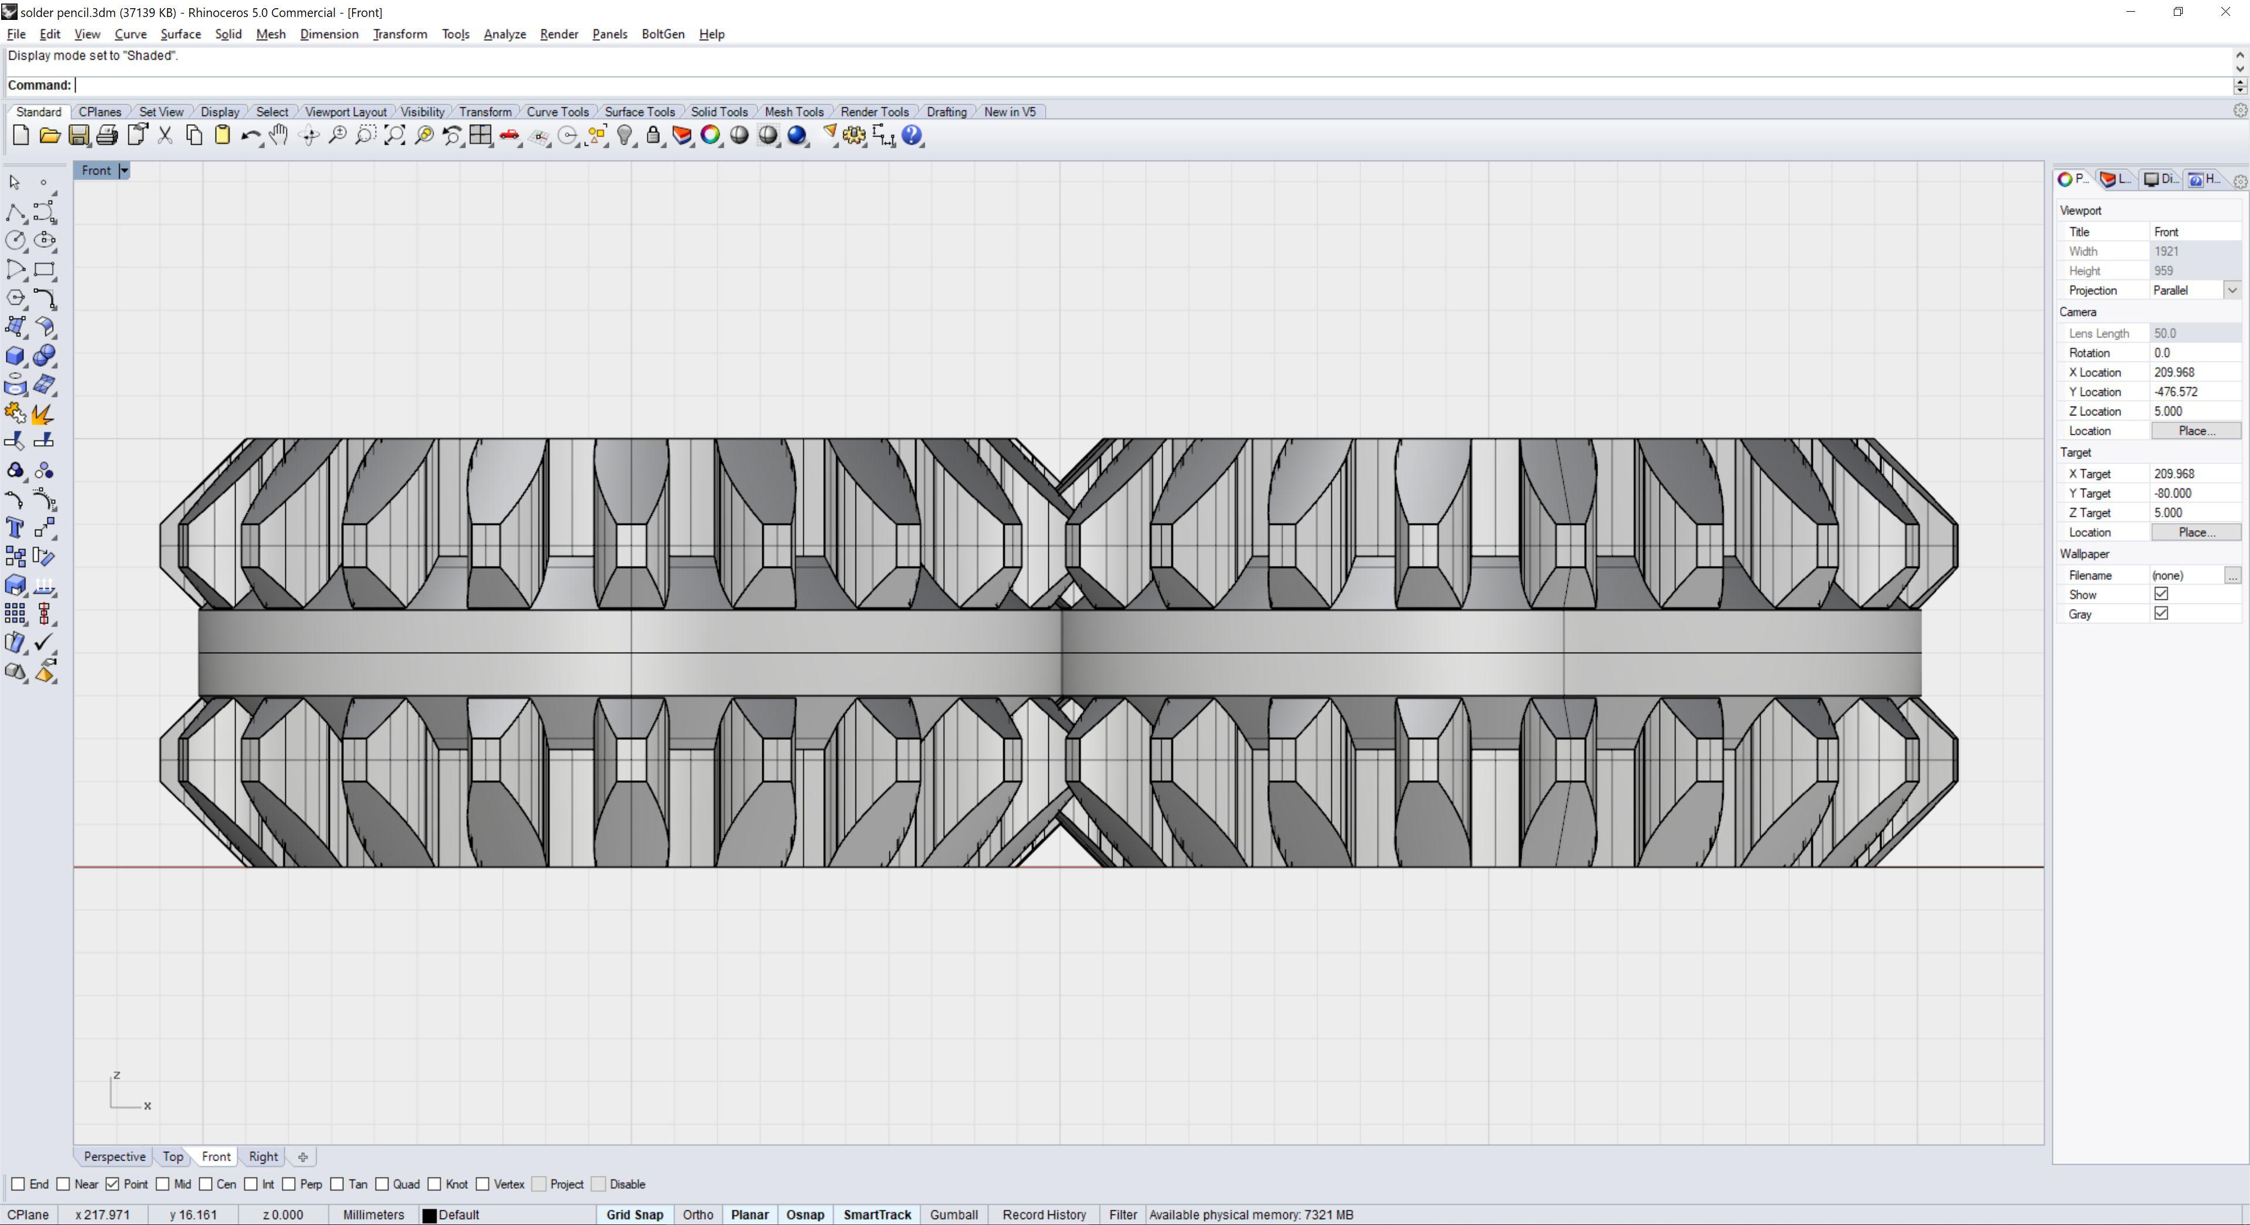Click the Hide objects lightbulb icon
2250x1225 pixels.
coord(625,135)
